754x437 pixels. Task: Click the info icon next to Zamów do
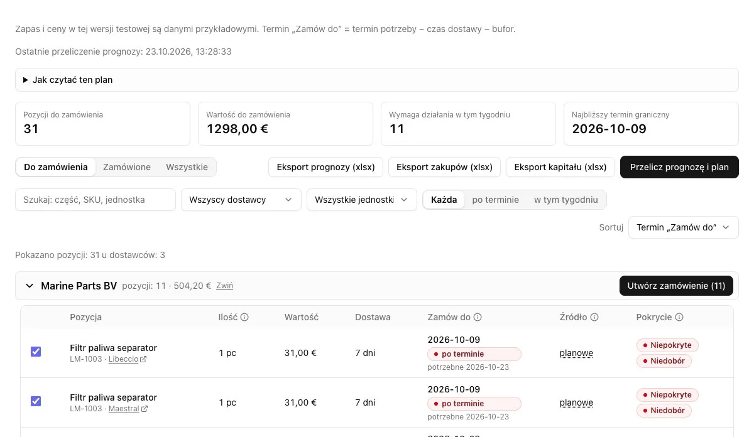point(478,317)
